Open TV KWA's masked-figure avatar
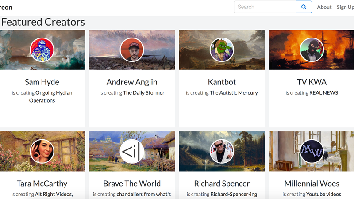The height and width of the screenshot is (199, 354). click(312, 50)
